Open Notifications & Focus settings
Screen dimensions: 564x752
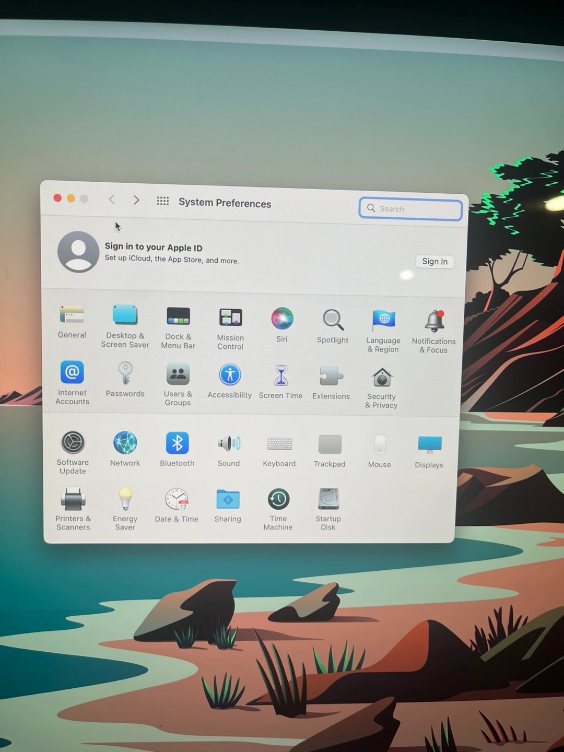click(434, 322)
